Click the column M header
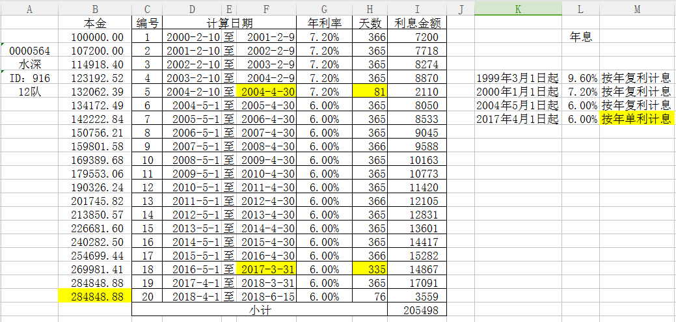Screen dimensions: 676x322 point(637,8)
